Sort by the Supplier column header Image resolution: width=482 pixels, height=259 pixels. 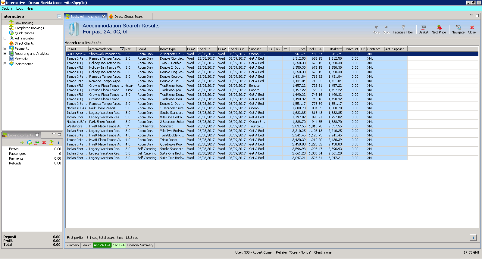[x=258, y=49]
